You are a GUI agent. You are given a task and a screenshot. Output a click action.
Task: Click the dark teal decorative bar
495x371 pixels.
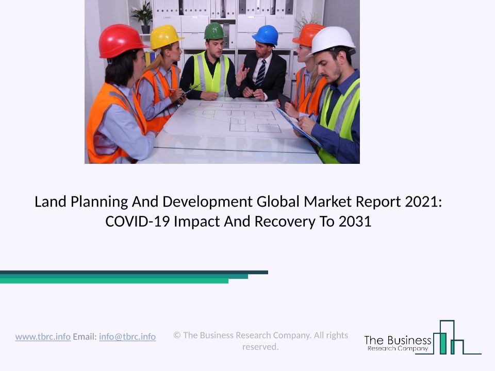point(134,272)
